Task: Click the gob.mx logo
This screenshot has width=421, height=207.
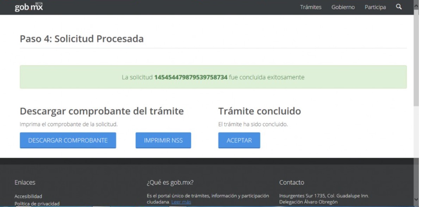Action: 29,7
